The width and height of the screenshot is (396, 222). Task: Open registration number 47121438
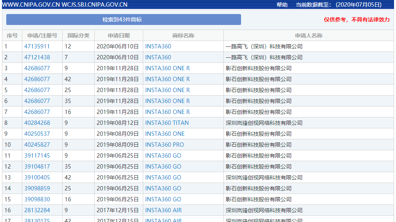[x=37, y=57]
